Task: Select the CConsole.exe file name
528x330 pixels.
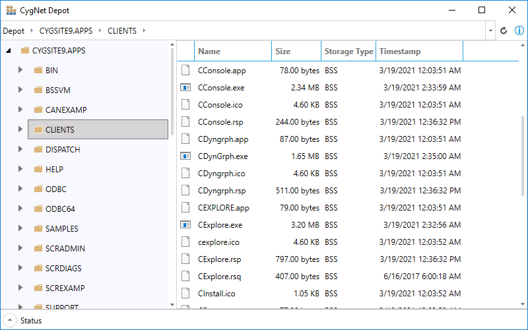Action: (x=221, y=88)
